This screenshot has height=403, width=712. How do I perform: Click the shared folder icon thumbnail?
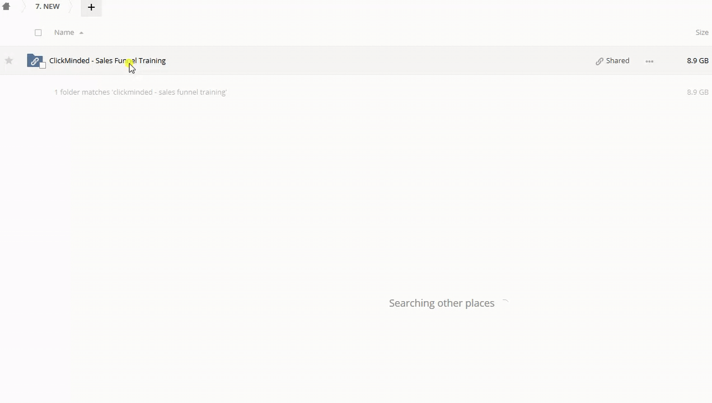35,60
